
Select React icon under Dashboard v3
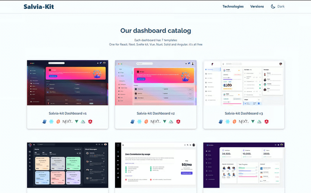227,121
